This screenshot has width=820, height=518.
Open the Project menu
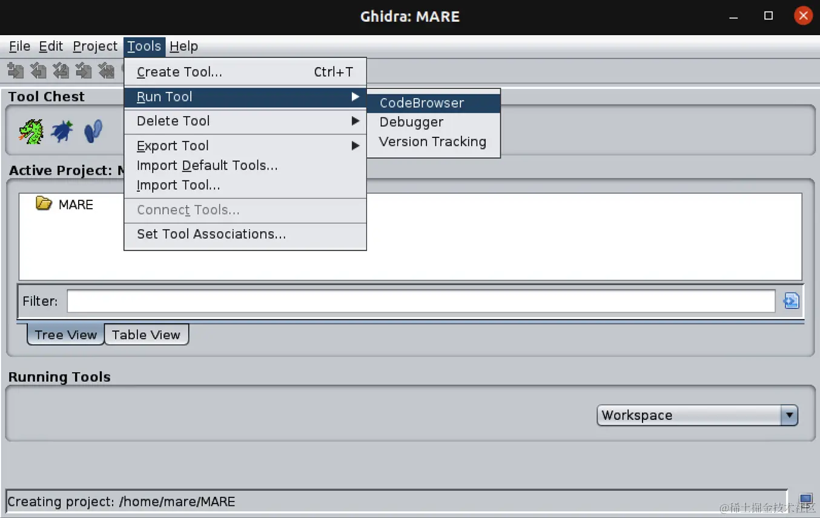(x=95, y=46)
